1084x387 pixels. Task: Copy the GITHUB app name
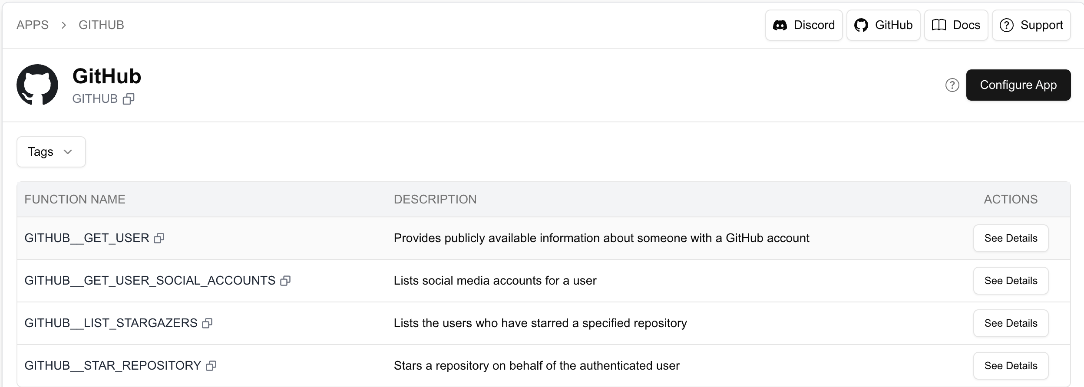click(x=129, y=99)
